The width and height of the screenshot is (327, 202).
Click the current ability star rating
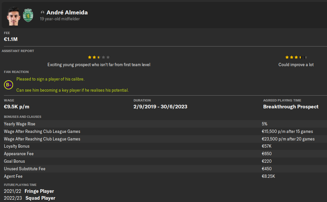(99, 57)
